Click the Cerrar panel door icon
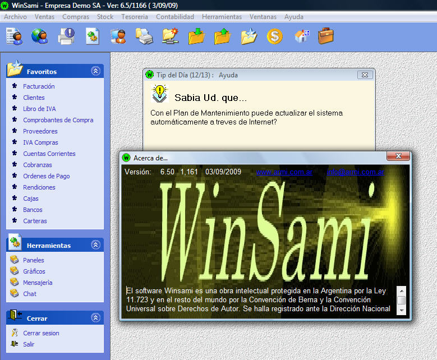 [x=15, y=315]
